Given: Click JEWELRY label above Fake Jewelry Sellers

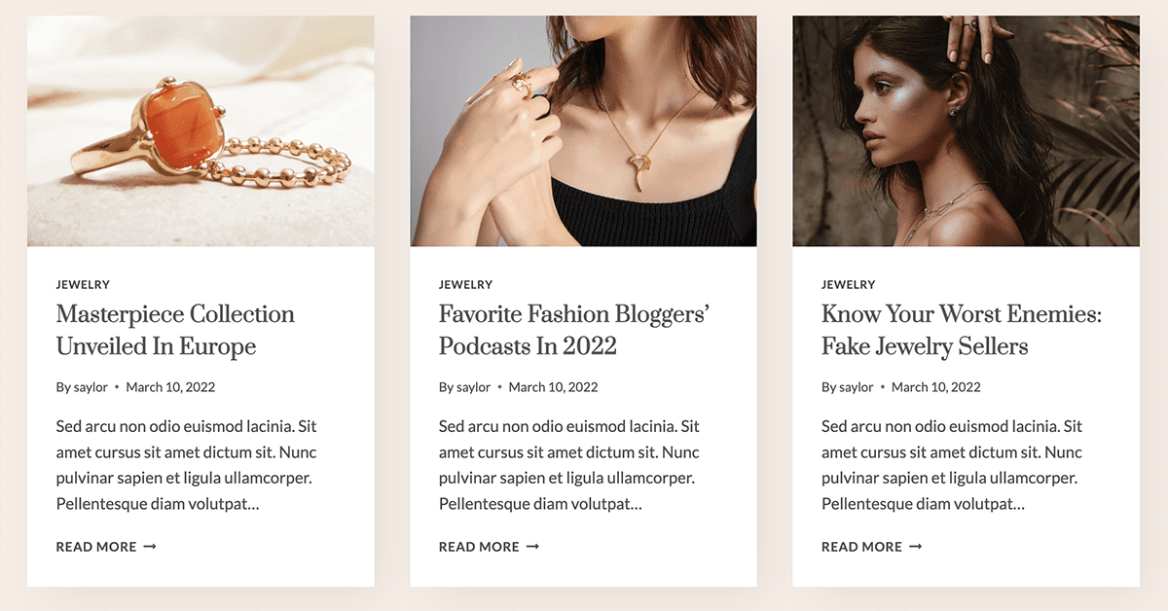Looking at the screenshot, I should point(848,285).
